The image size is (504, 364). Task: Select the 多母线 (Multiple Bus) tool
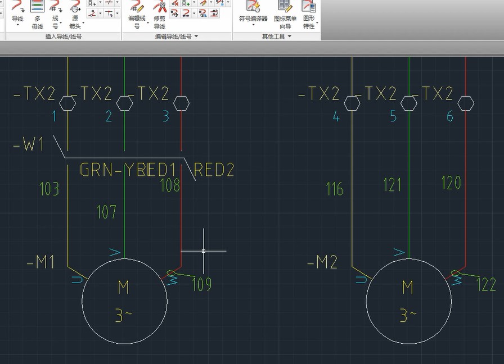[37, 8]
